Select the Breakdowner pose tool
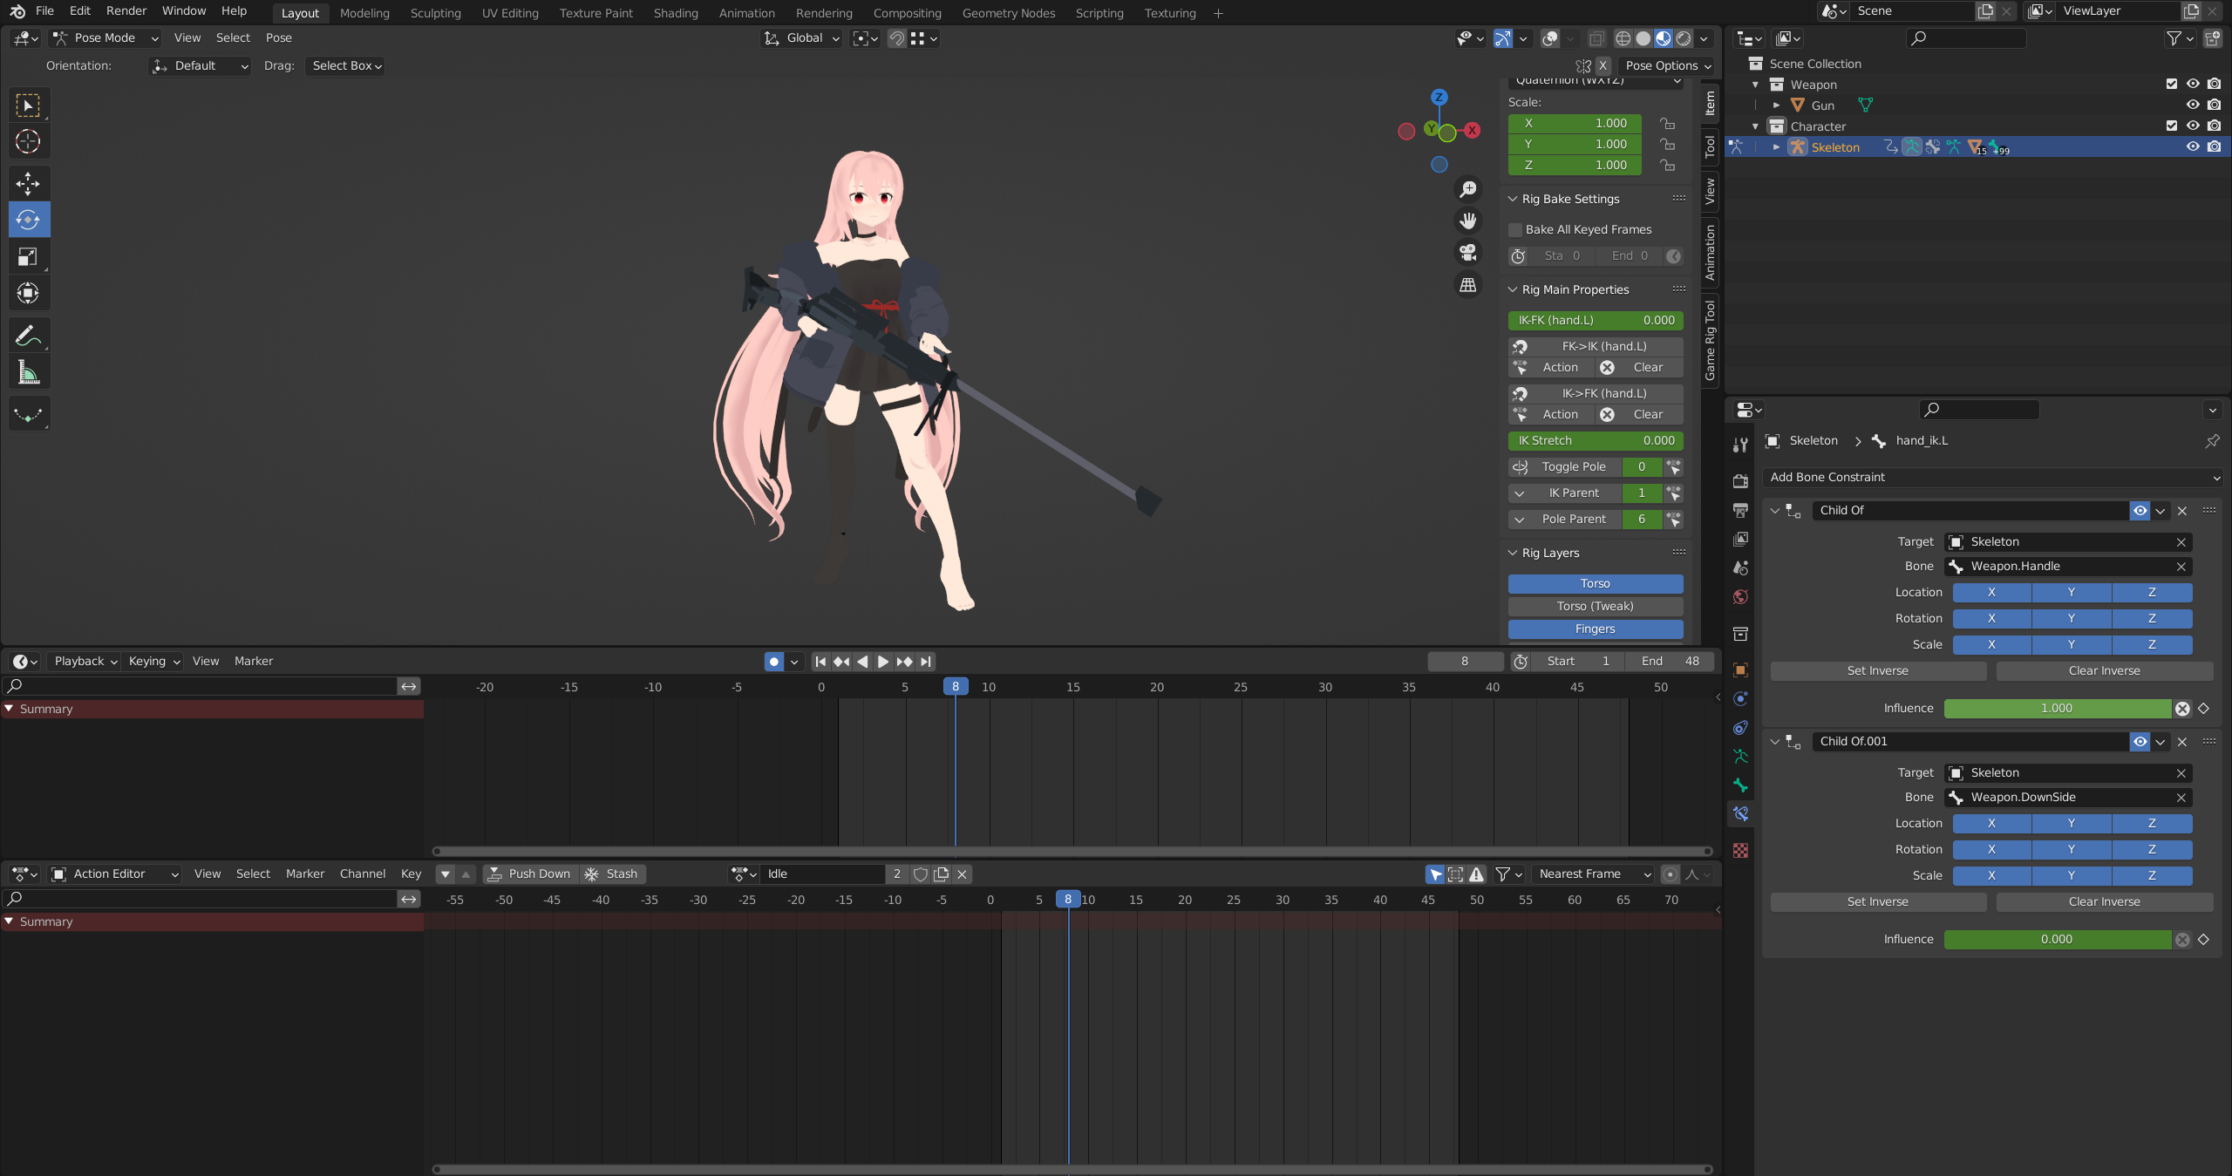Image resolution: width=2232 pixels, height=1176 pixels. (x=29, y=414)
